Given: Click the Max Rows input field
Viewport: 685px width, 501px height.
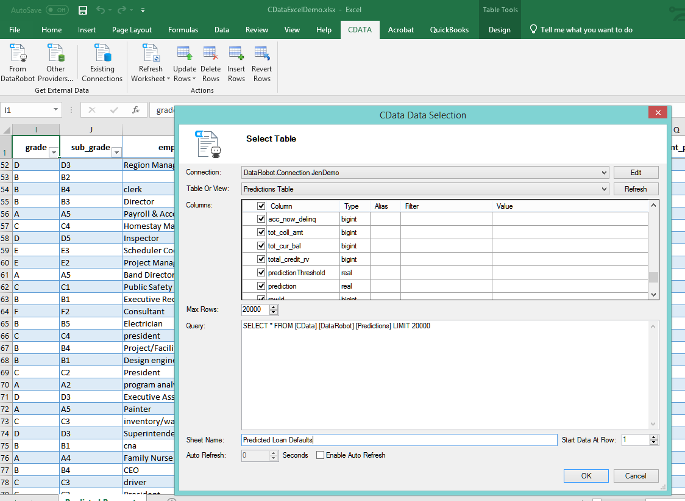Looking at the screenshot, I should (255, 309).
